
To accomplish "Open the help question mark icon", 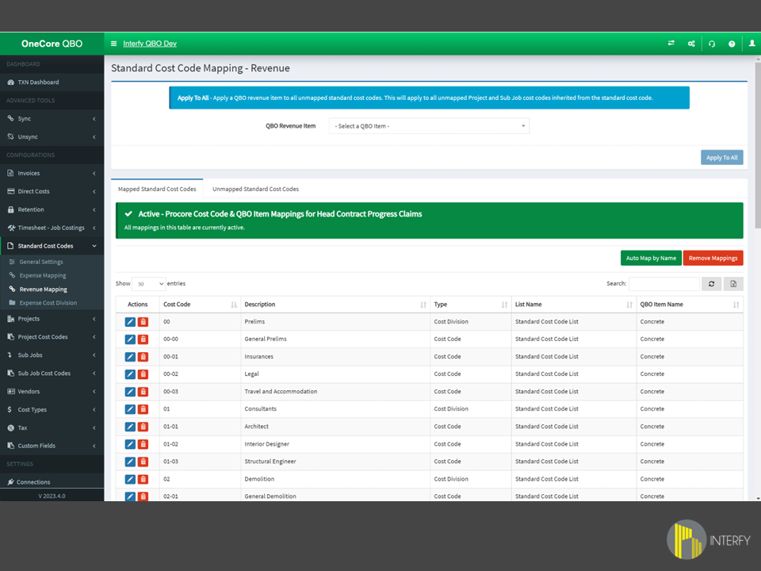I will pyautogui.click(x=732, y=44).
